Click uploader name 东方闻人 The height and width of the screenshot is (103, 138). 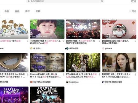click(x=37, y=48)
